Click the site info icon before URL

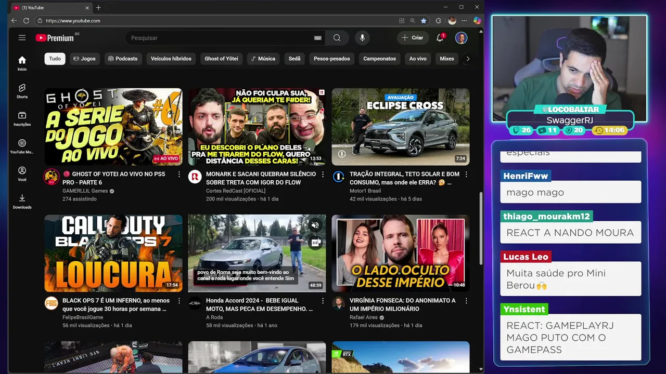(x=40, y=21)
